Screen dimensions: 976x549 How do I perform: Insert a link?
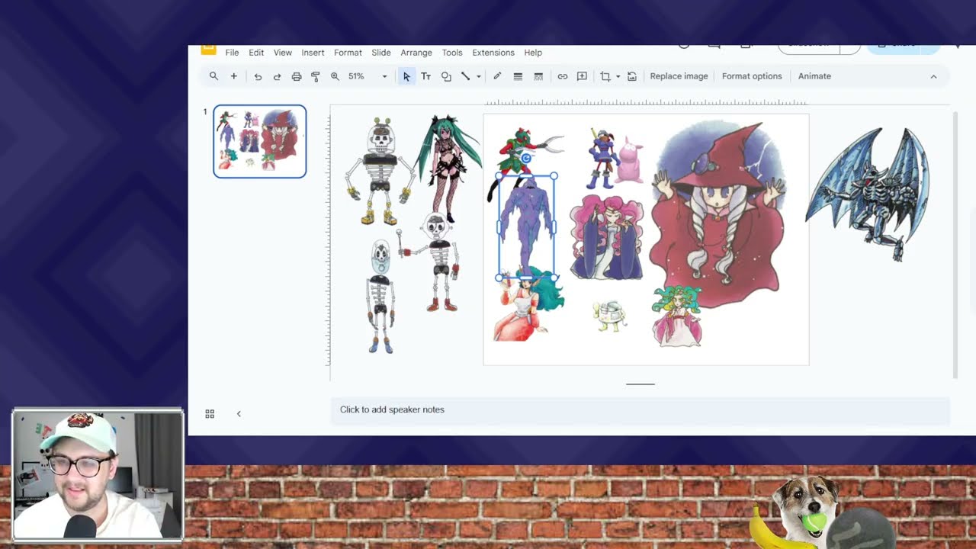pos(563,76)
